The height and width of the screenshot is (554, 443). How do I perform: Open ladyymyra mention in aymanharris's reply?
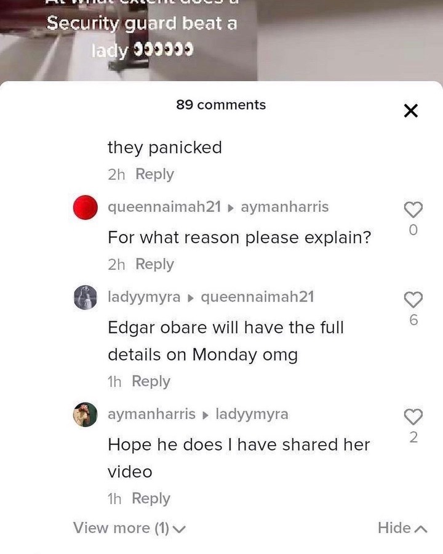click(x=252, y=414)
